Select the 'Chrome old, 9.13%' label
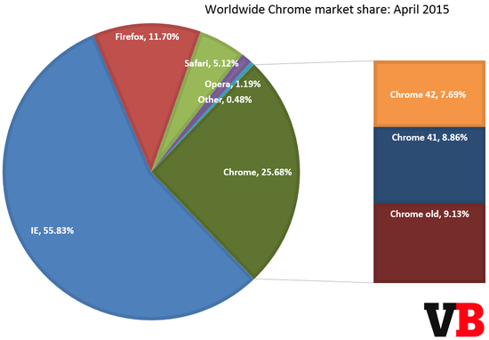The width and height of the screenshot is (489, 340). pos(429,214)
